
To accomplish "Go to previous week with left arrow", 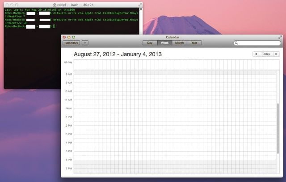I will tap(256, 54).
